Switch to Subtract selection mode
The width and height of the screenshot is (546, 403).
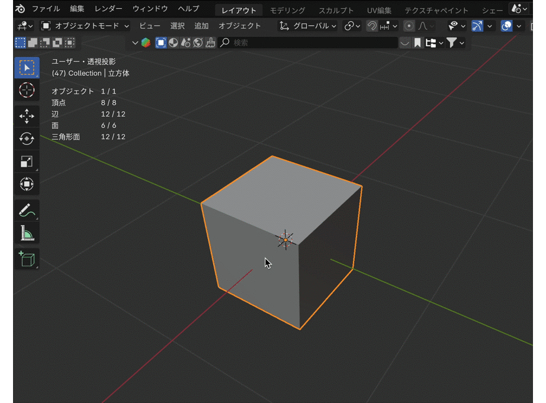(45, 43)
